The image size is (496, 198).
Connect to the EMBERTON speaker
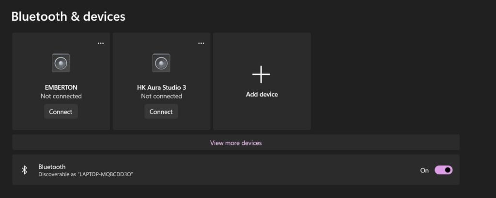click(61, 112)
